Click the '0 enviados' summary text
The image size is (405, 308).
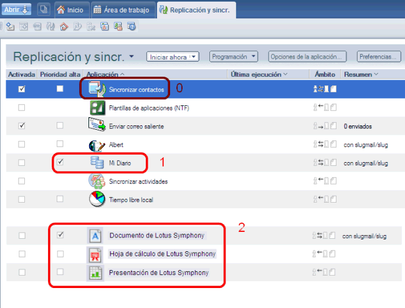pos(358,126)
